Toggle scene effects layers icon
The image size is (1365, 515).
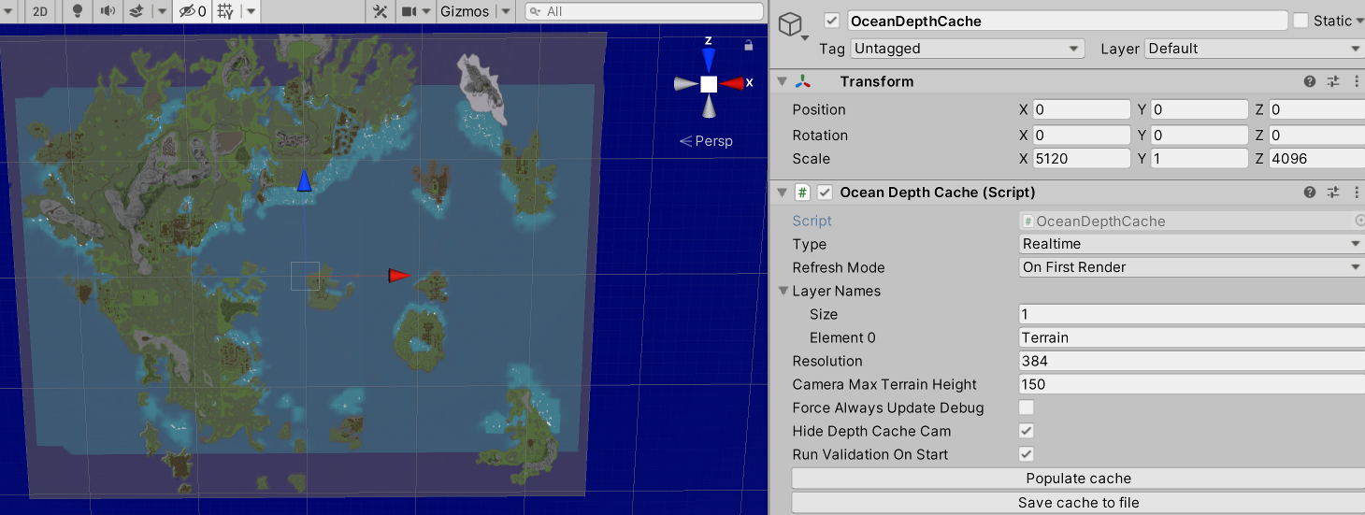[136, 11]
